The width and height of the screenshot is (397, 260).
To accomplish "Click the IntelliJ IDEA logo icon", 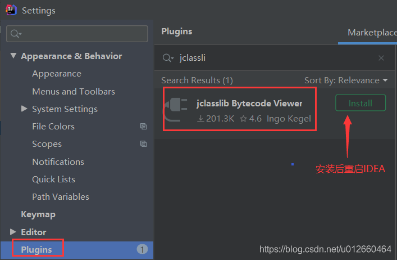I will click(x=11, y=10).
